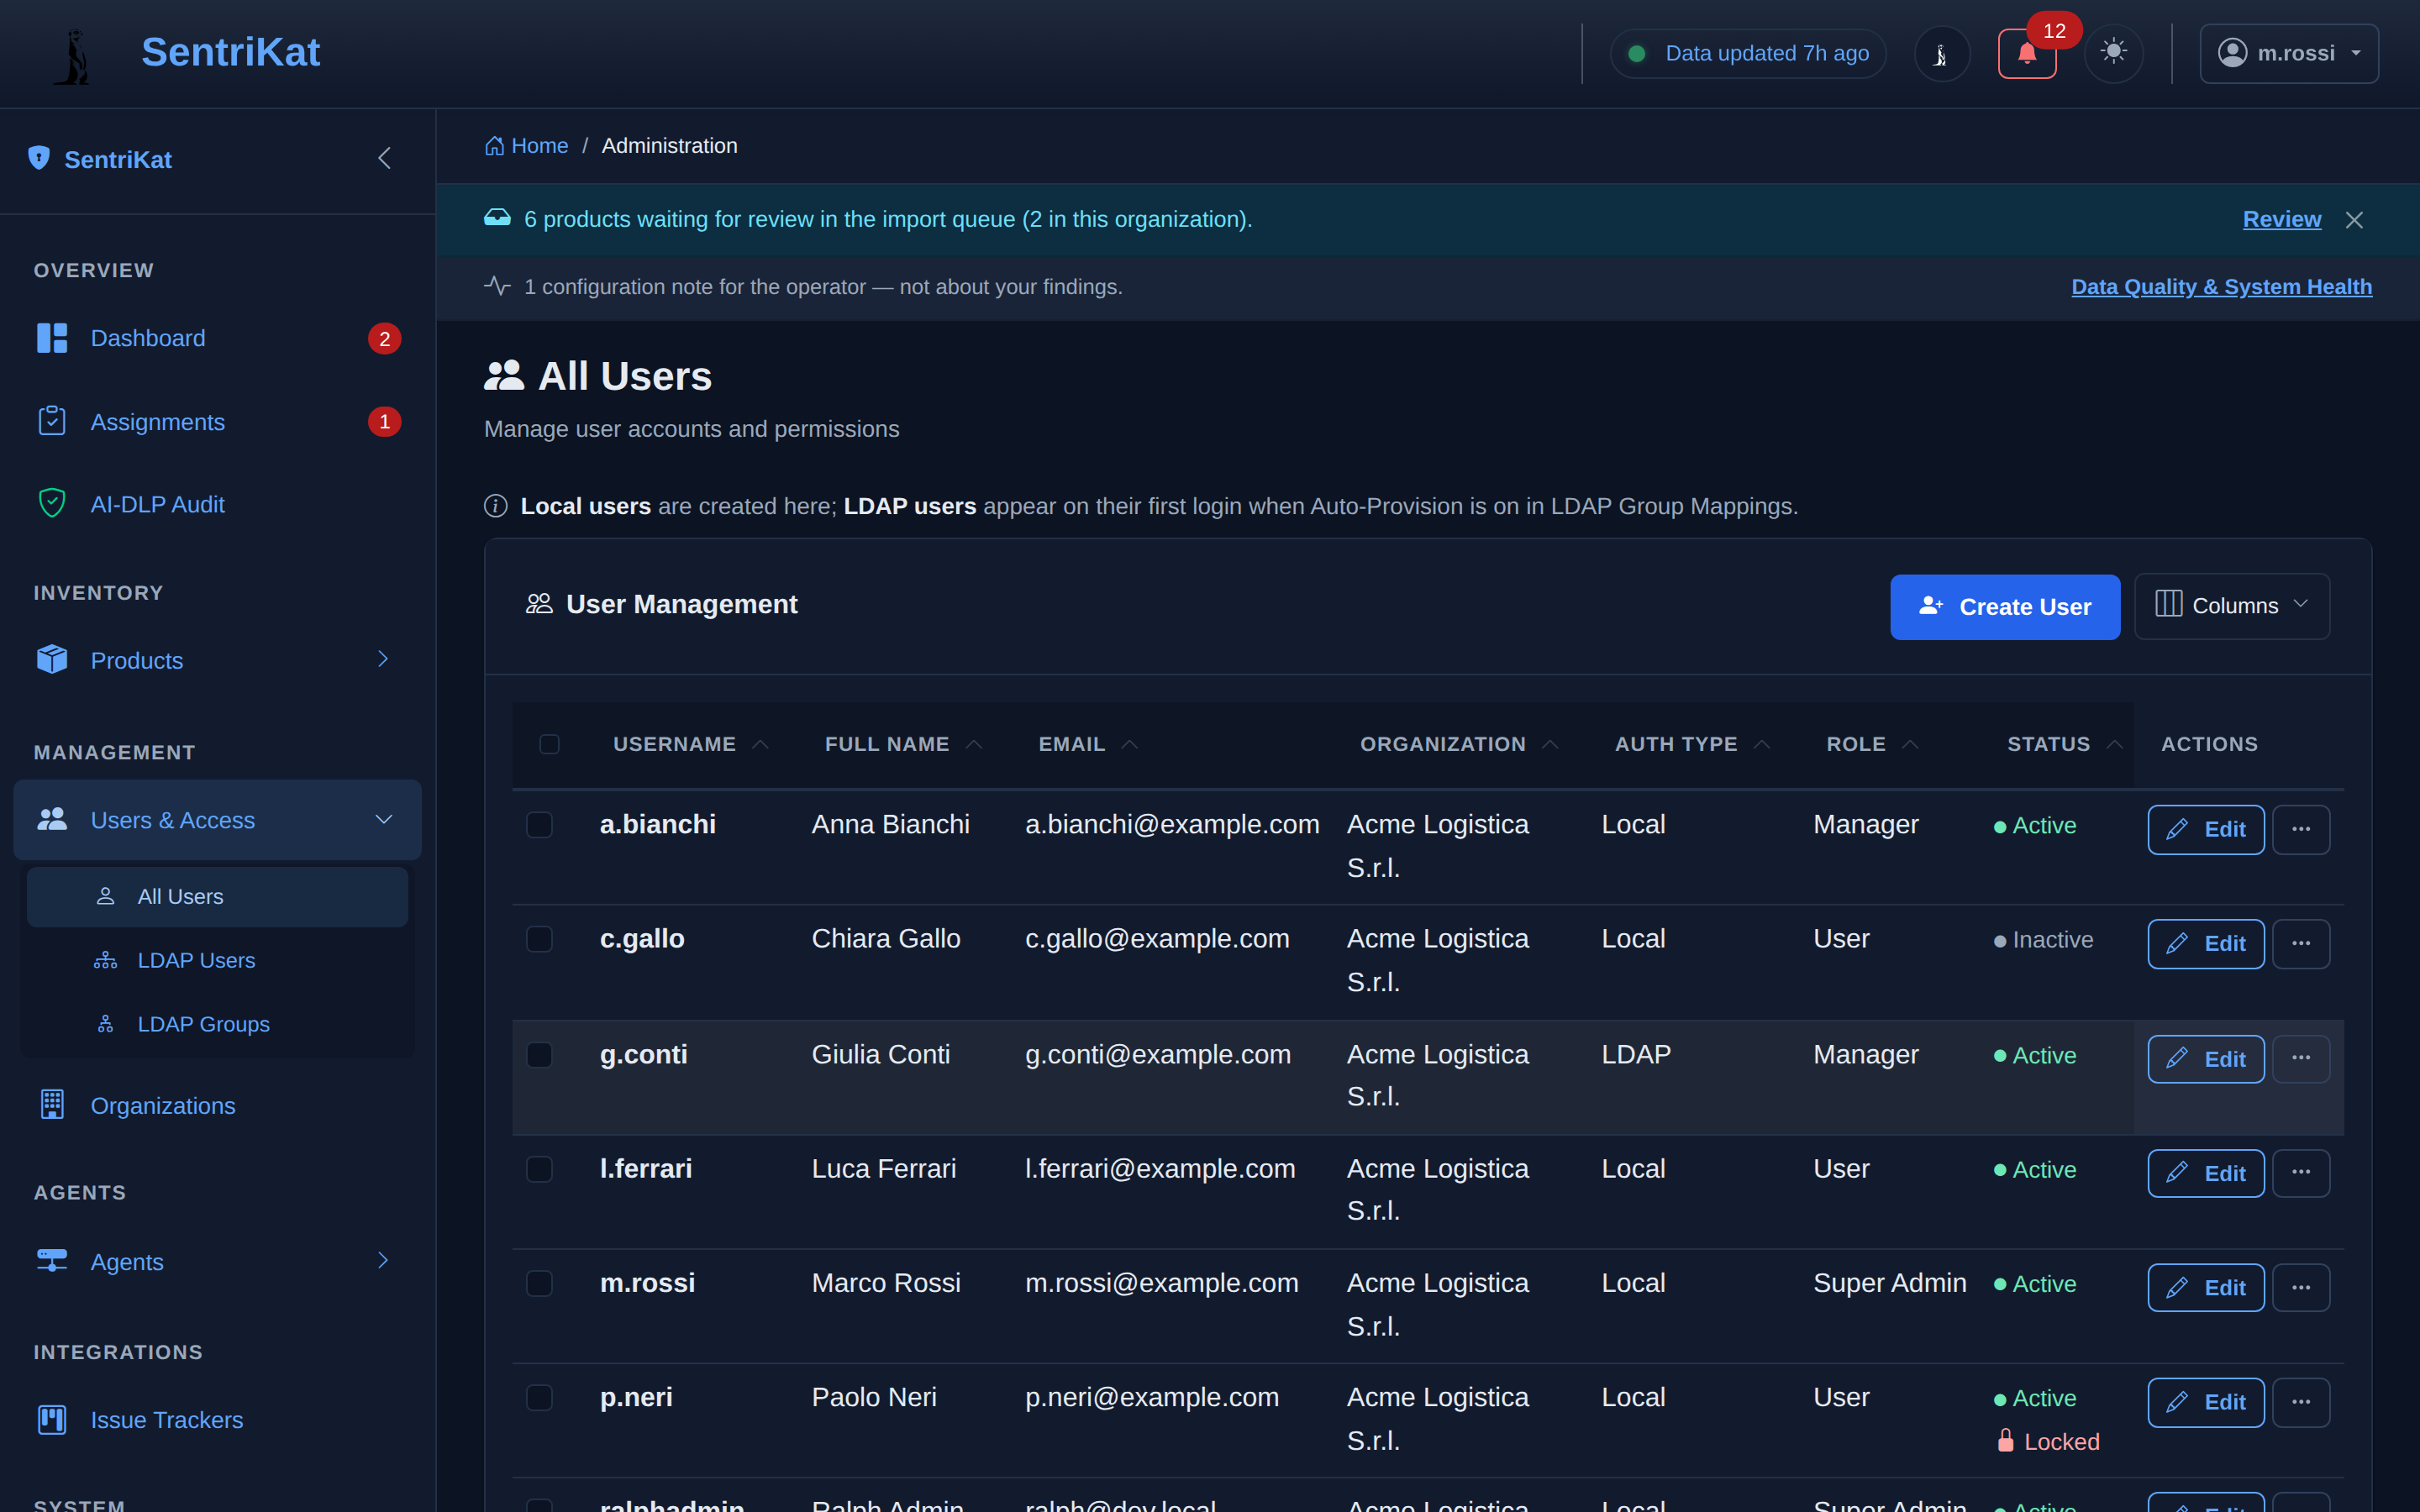2420x1512 pixels.
Task: Click the import queue inbox icon
Action: point(497,218)
